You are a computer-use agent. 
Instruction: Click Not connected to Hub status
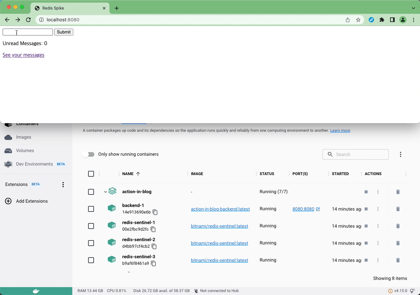click(x=216, y=291)
